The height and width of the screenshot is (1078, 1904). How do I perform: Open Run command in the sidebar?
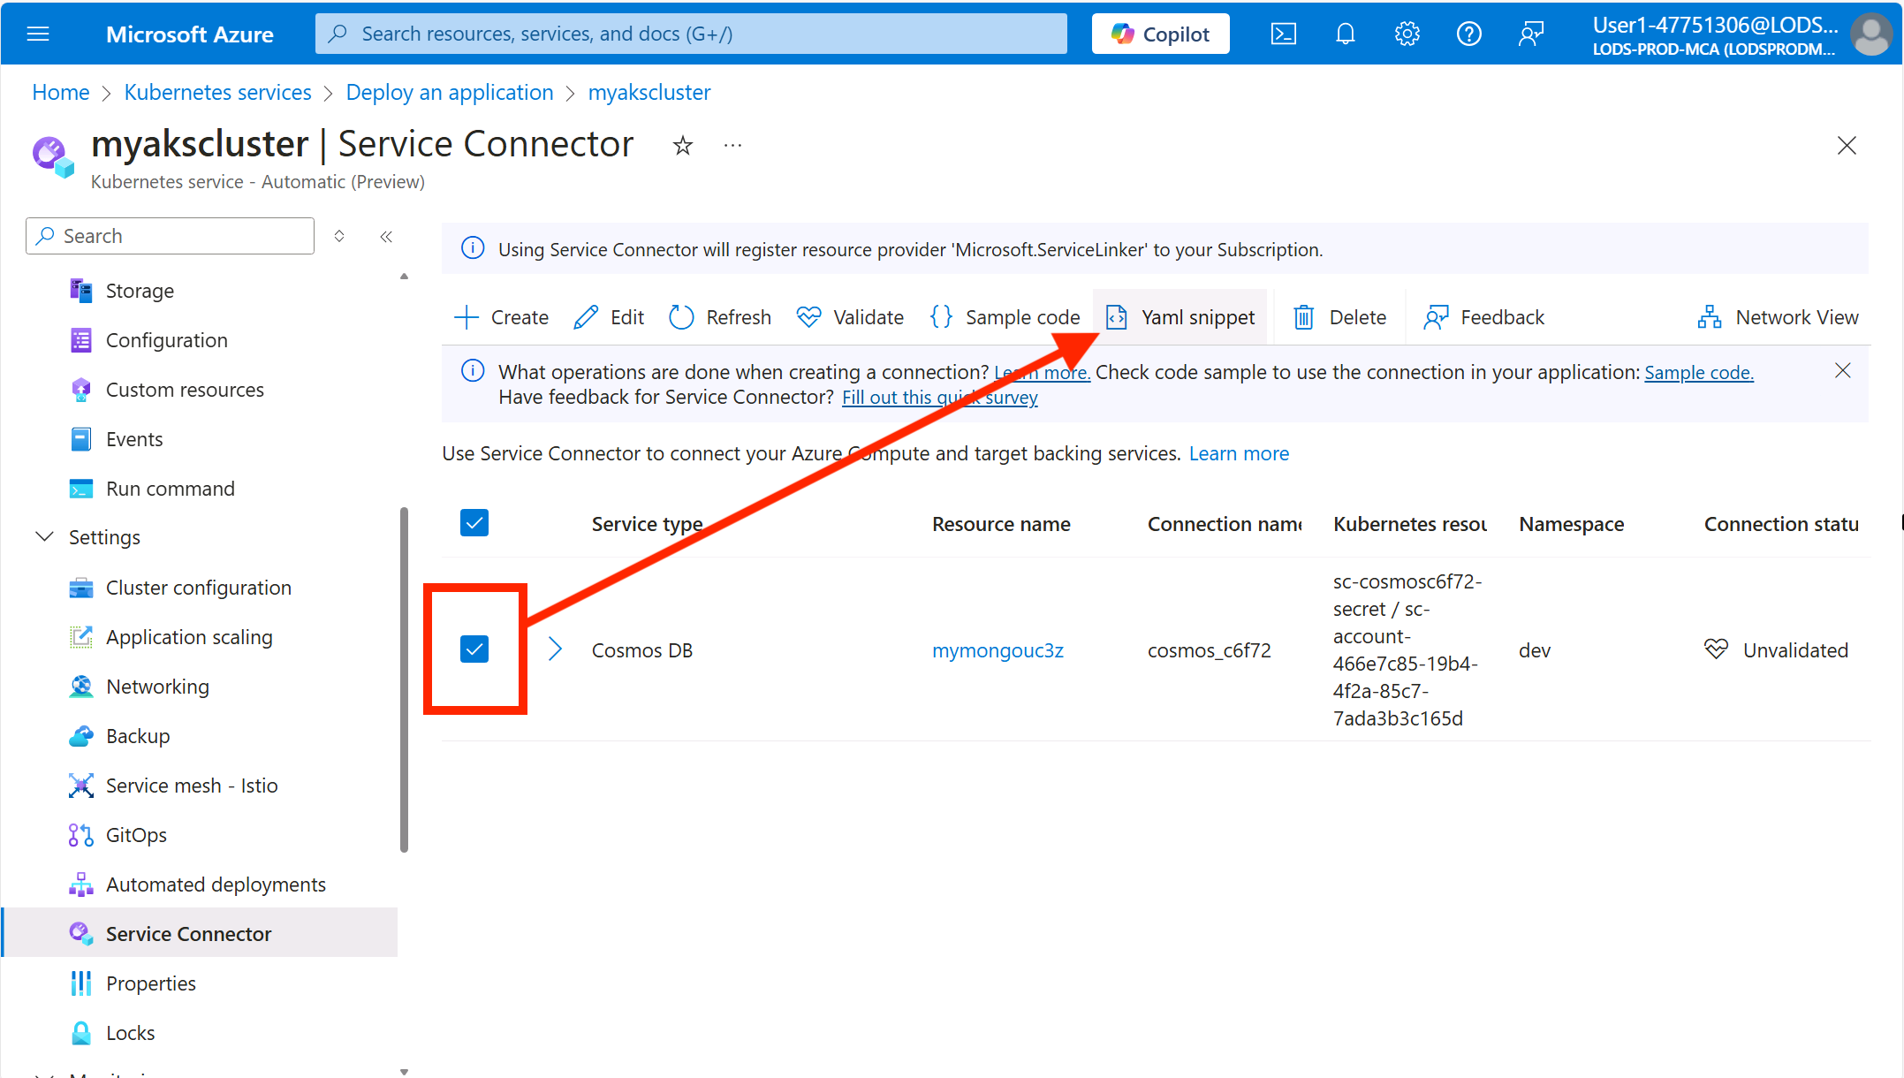coord(171,489)
